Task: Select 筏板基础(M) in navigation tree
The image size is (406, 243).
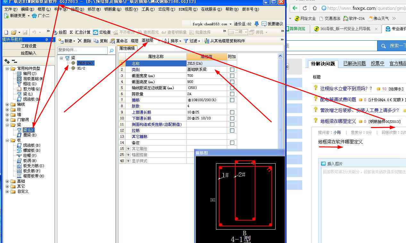Action: [x=30, y=79]
